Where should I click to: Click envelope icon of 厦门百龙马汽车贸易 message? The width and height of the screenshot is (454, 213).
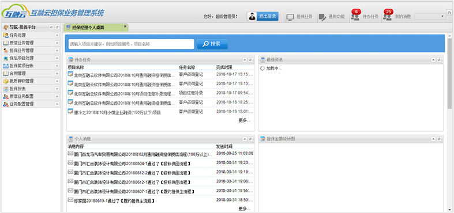coord(70,153)
